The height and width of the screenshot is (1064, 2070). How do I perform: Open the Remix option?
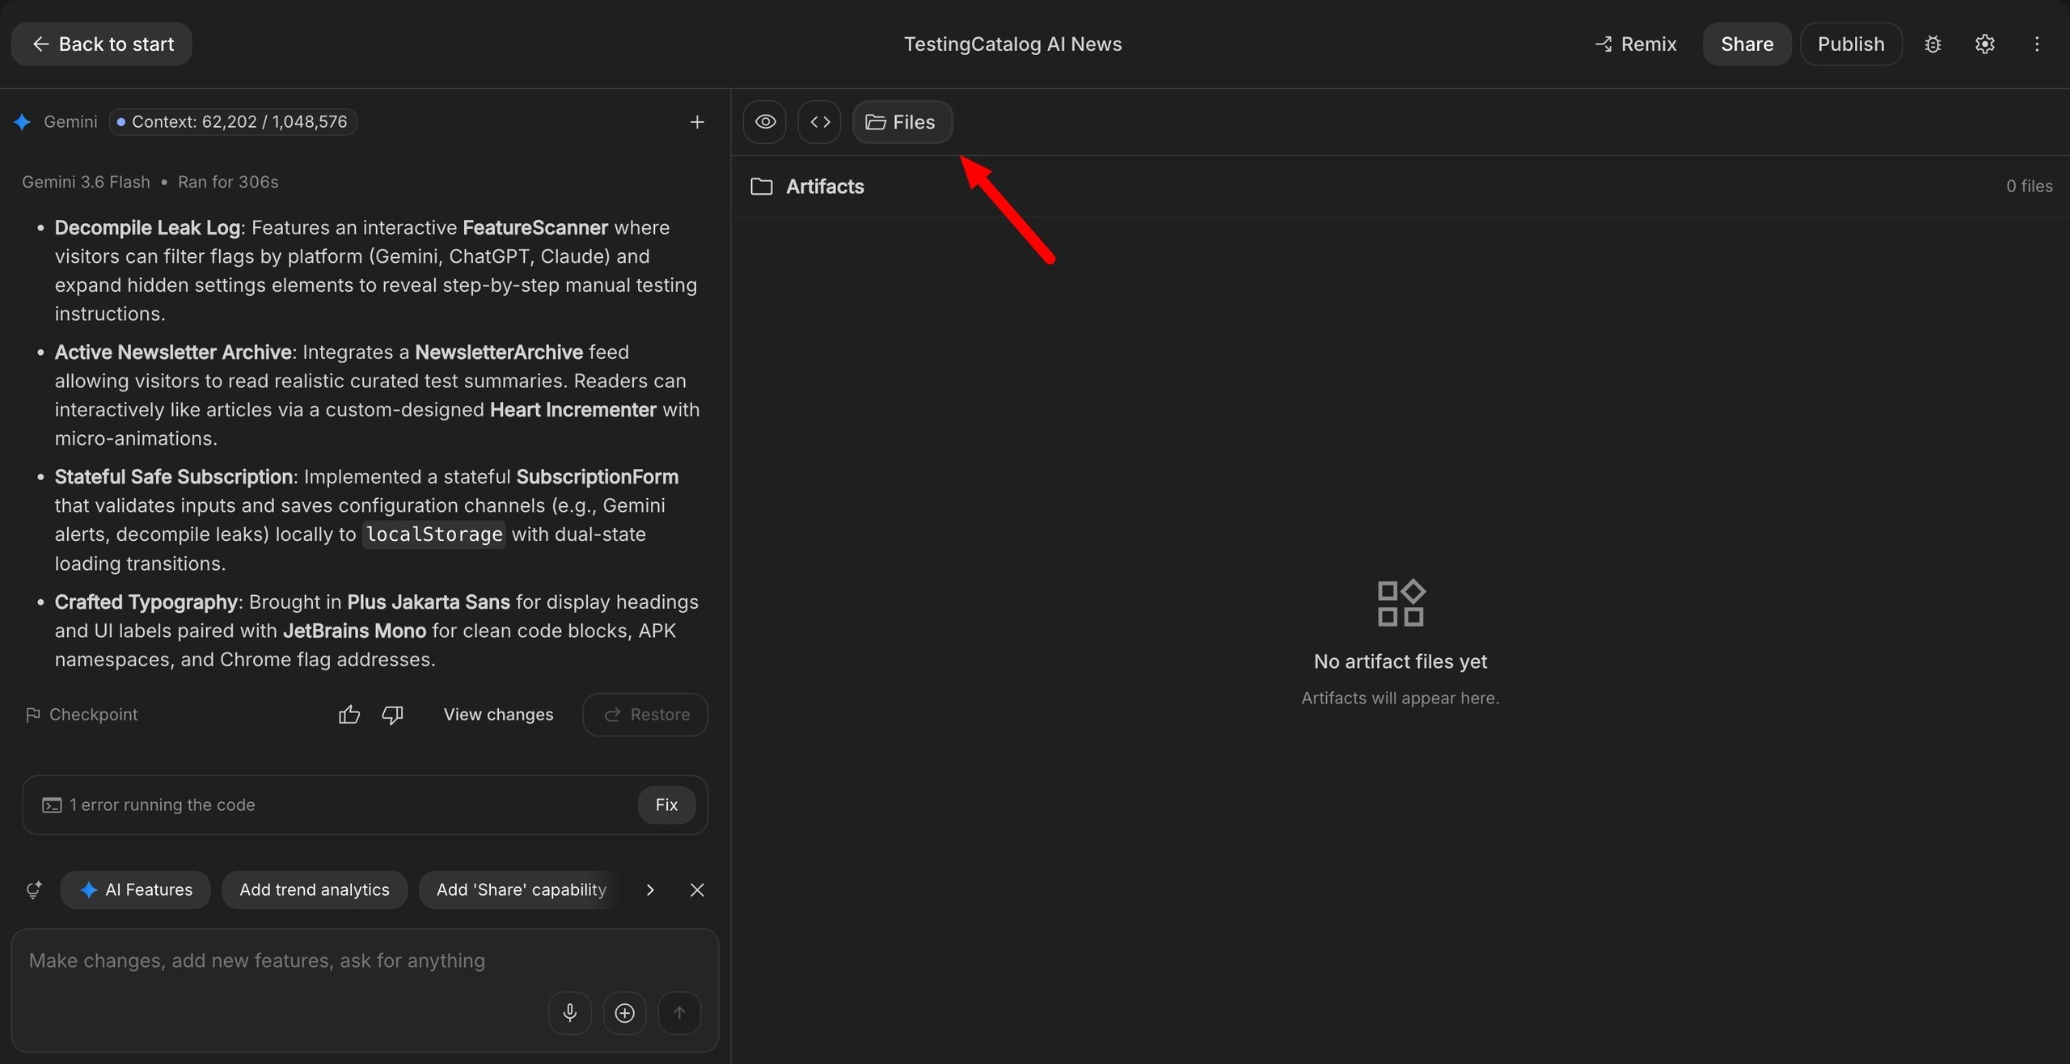coord(1636,44)
